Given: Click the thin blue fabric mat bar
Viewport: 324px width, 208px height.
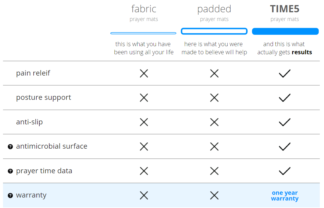Looking at the screenshot, I should pyautogui.click(x=143, y=33).
